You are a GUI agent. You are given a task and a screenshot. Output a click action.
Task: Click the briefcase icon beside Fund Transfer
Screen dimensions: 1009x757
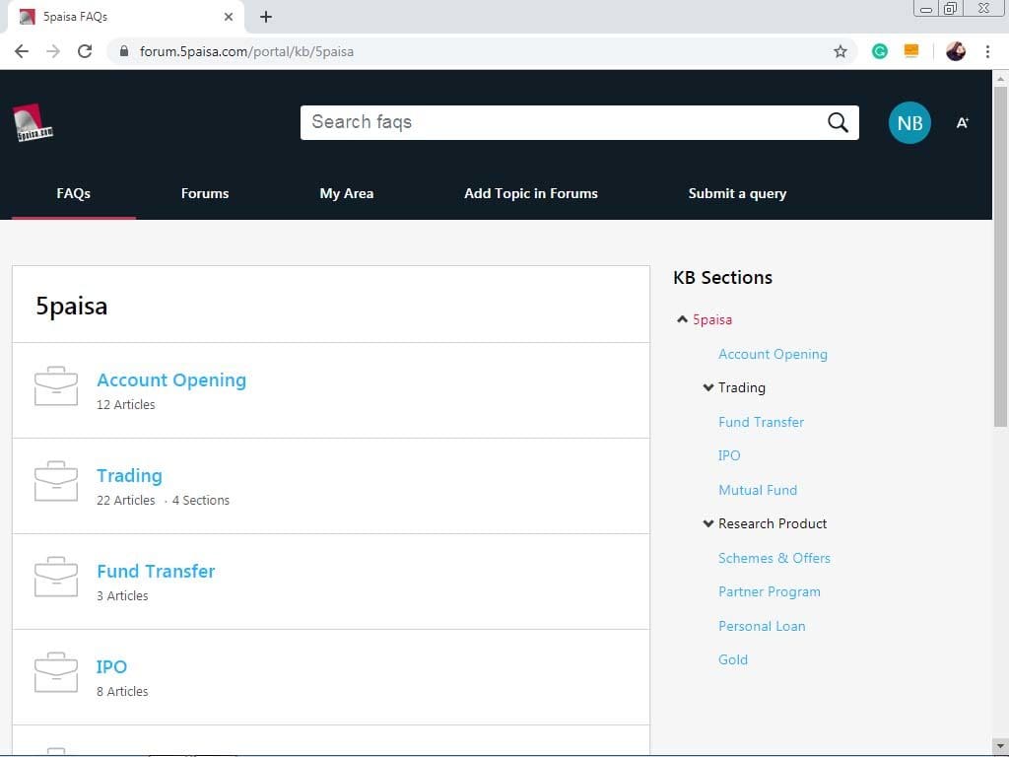56,577
